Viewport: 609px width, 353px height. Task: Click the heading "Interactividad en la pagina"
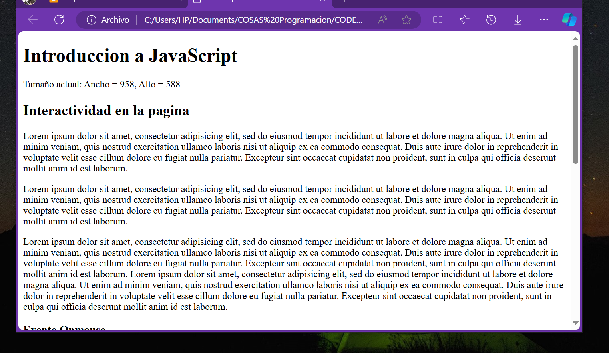point(106,111)
